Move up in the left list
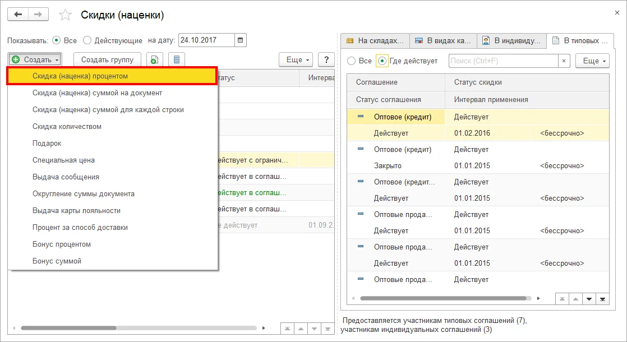627x342 pixels. (301, 329)
